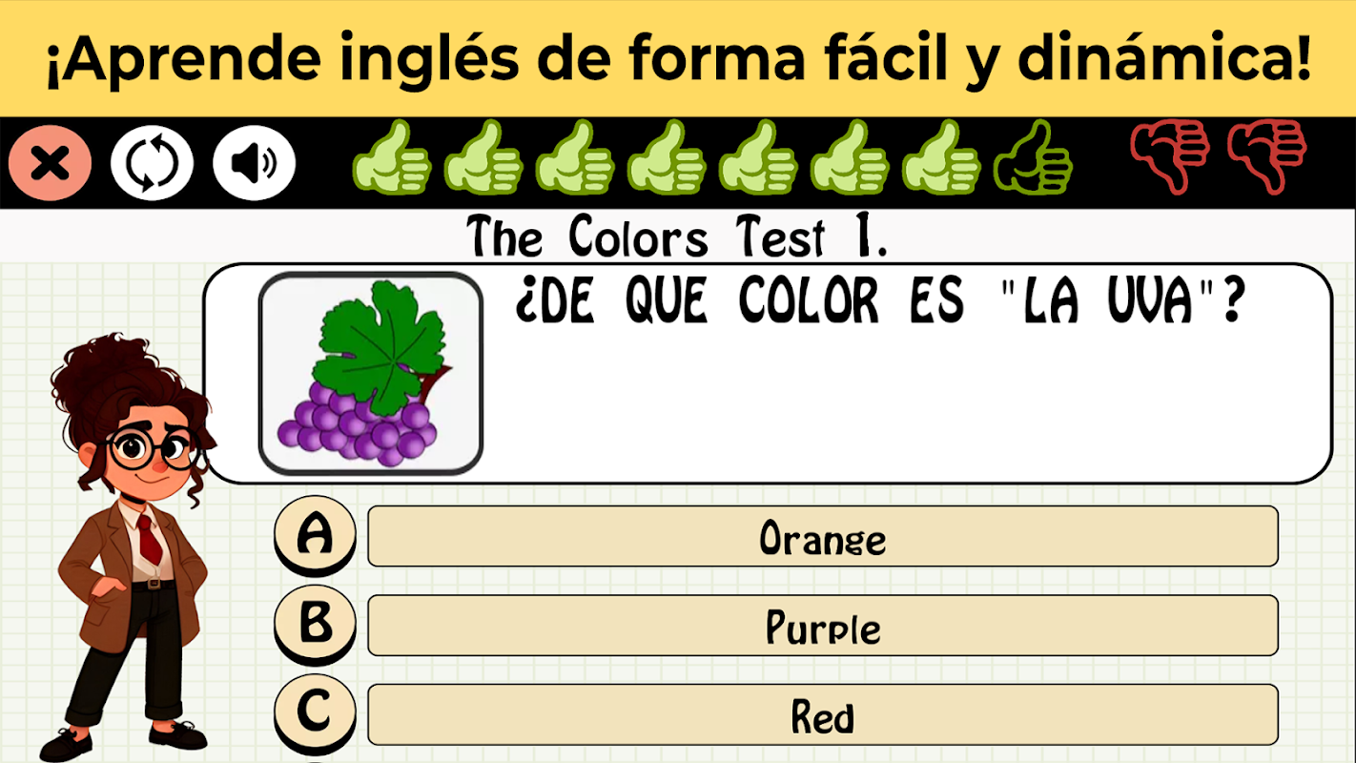Click the first filled green thumbs-up

point(392,157)
